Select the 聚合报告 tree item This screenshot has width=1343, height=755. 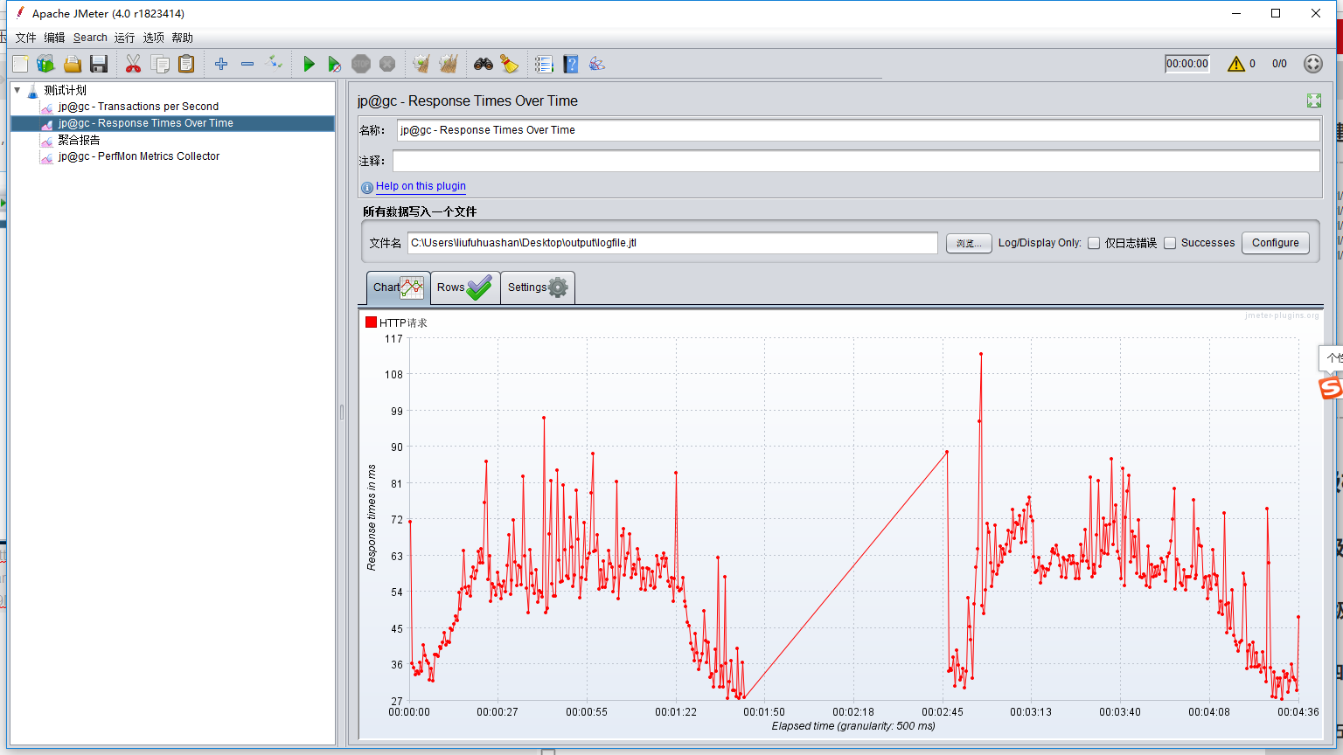[79, 140]
